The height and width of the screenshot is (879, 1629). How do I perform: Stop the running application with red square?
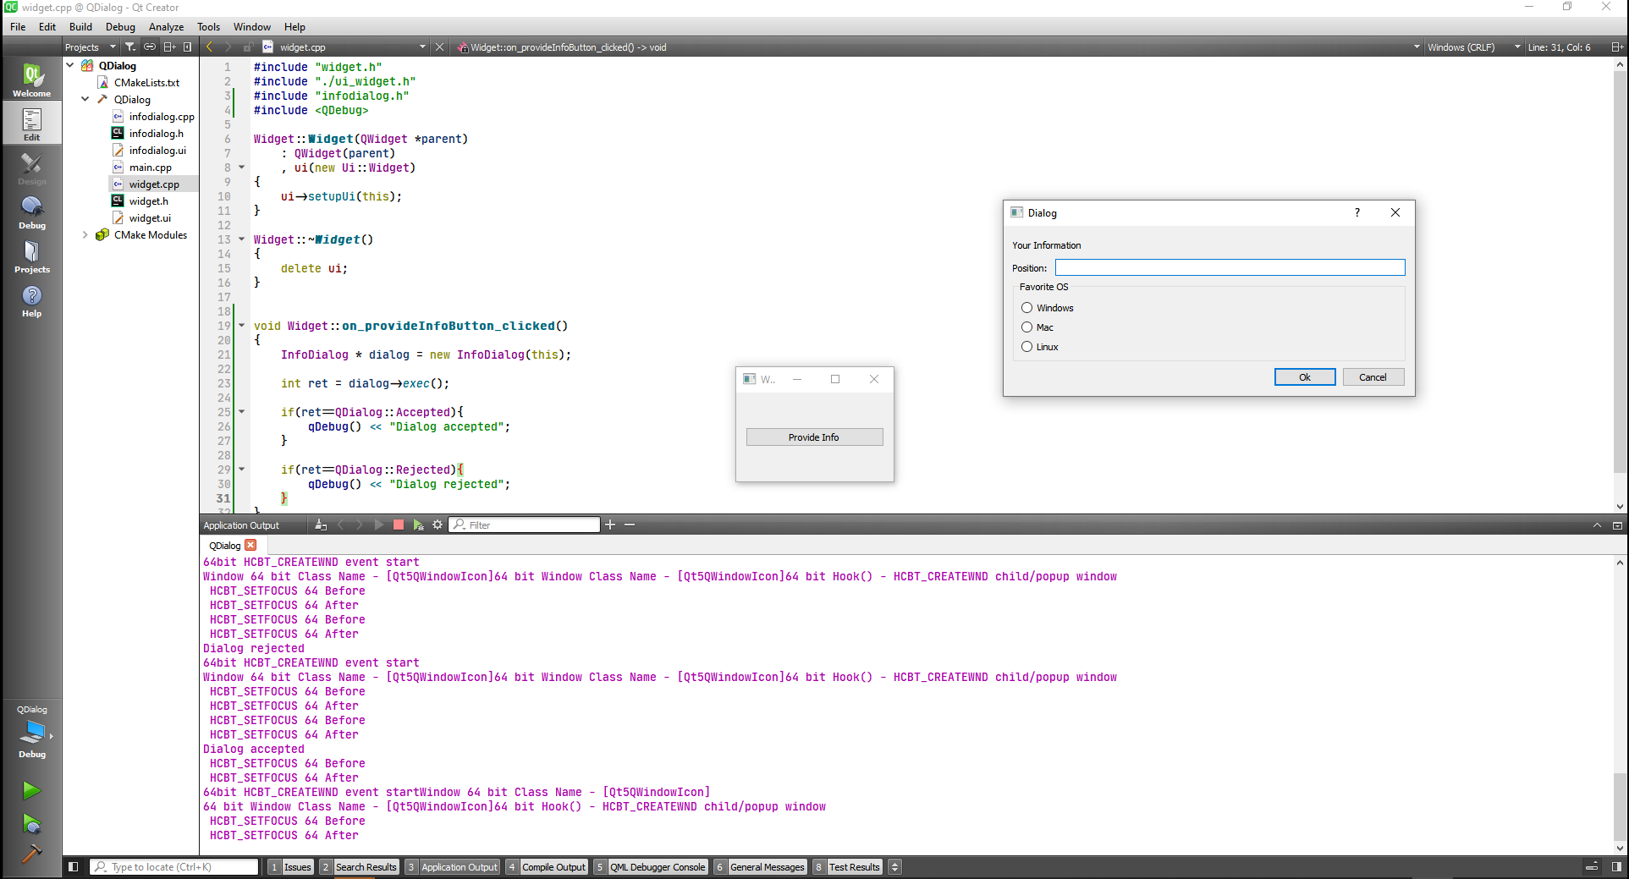[x=399, y=525]
